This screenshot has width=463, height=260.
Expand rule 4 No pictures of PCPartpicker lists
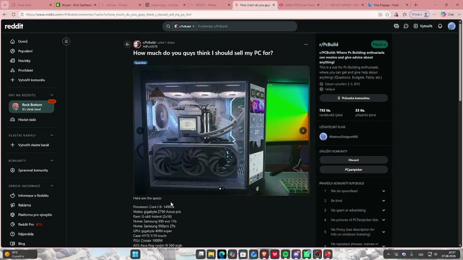pyautogui.click(x=384, y=220)
